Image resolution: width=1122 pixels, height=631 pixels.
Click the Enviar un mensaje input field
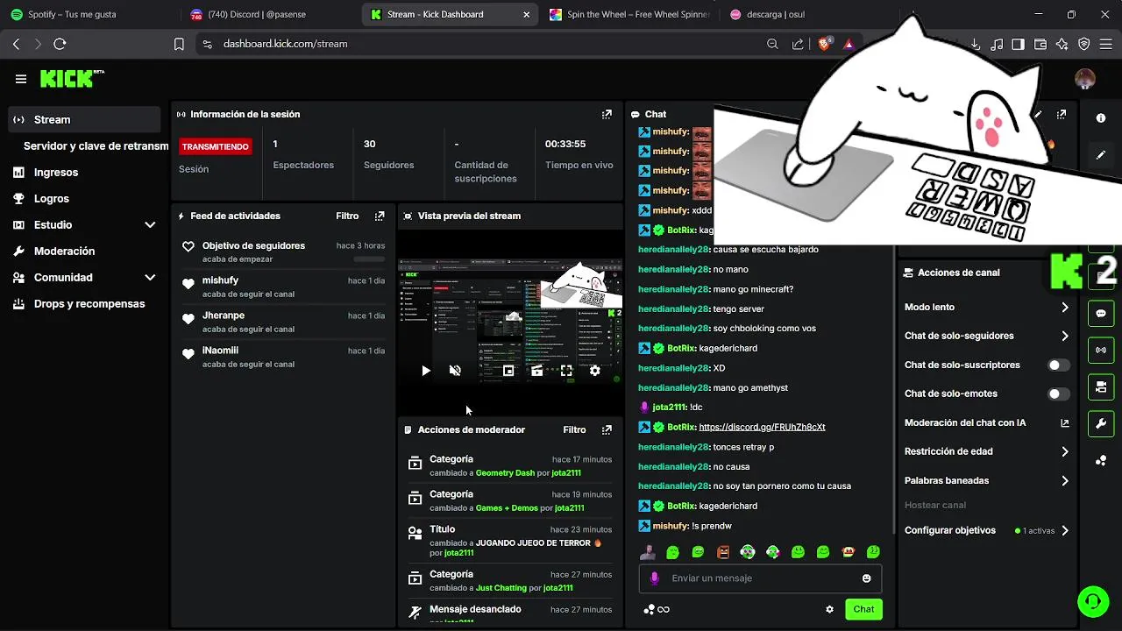click(760, 578)
